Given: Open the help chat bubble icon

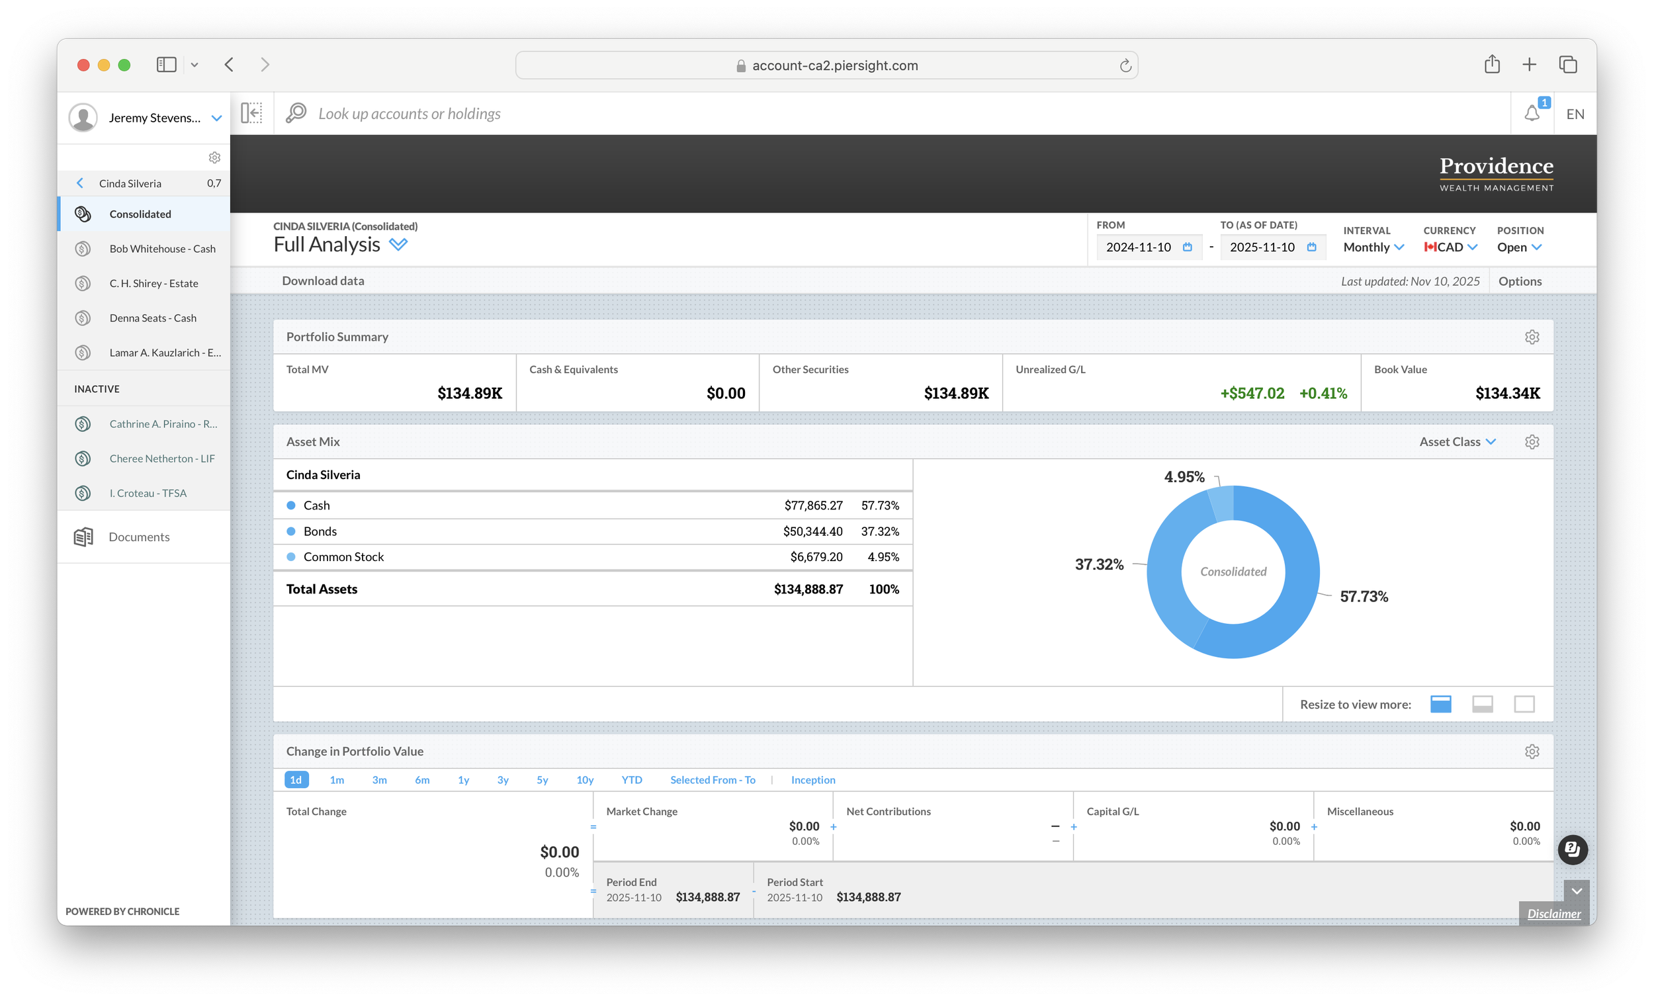Looking at the screenshot, I should (1572, 849).
